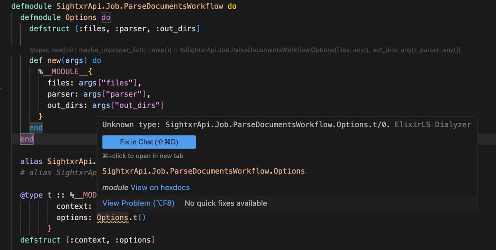The height and width of the screenshot is (250, 496).
Task: Click the args["parser"] expression
Action: click(117, 94)
